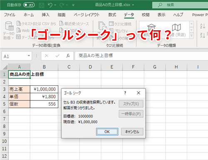208x160 pixels.
Task: Select cell with ¥1,000,000 in column B
Action: click(x=44, y=89)
